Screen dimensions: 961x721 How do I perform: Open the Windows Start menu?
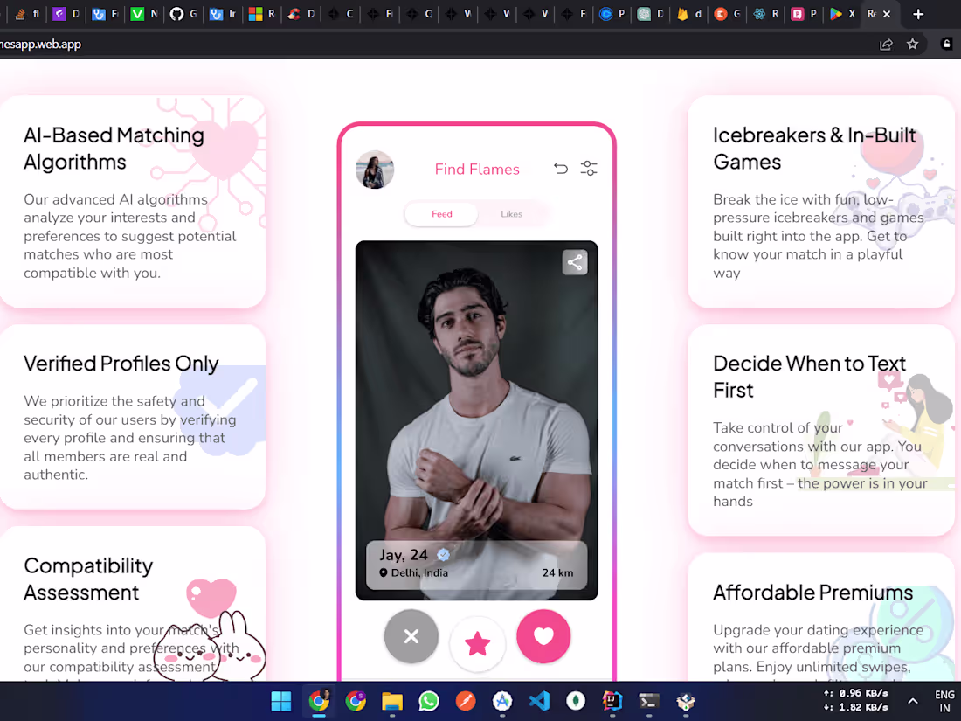pyautogui.click(x=281, y=701)
